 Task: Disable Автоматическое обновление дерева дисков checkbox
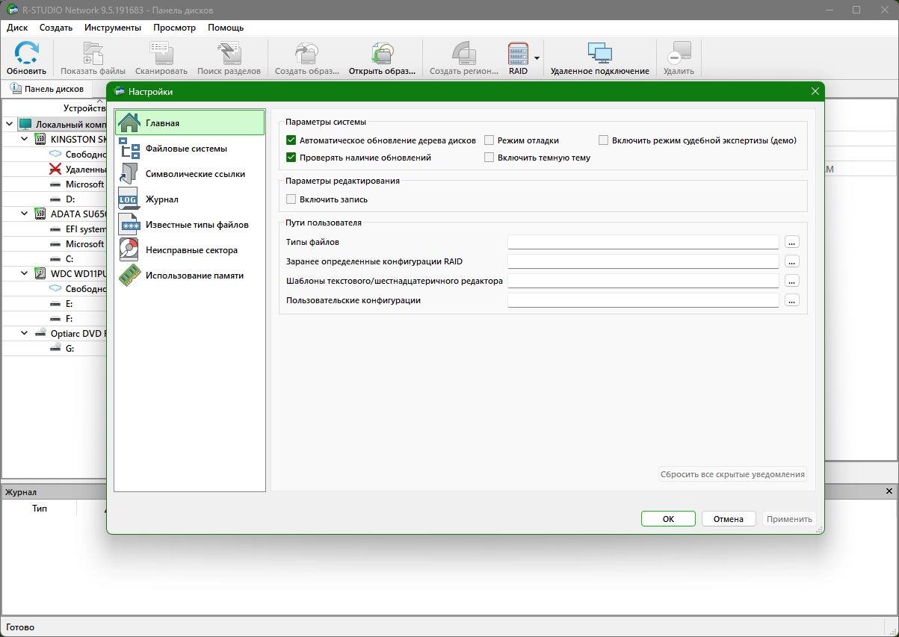tap(291, 140)
